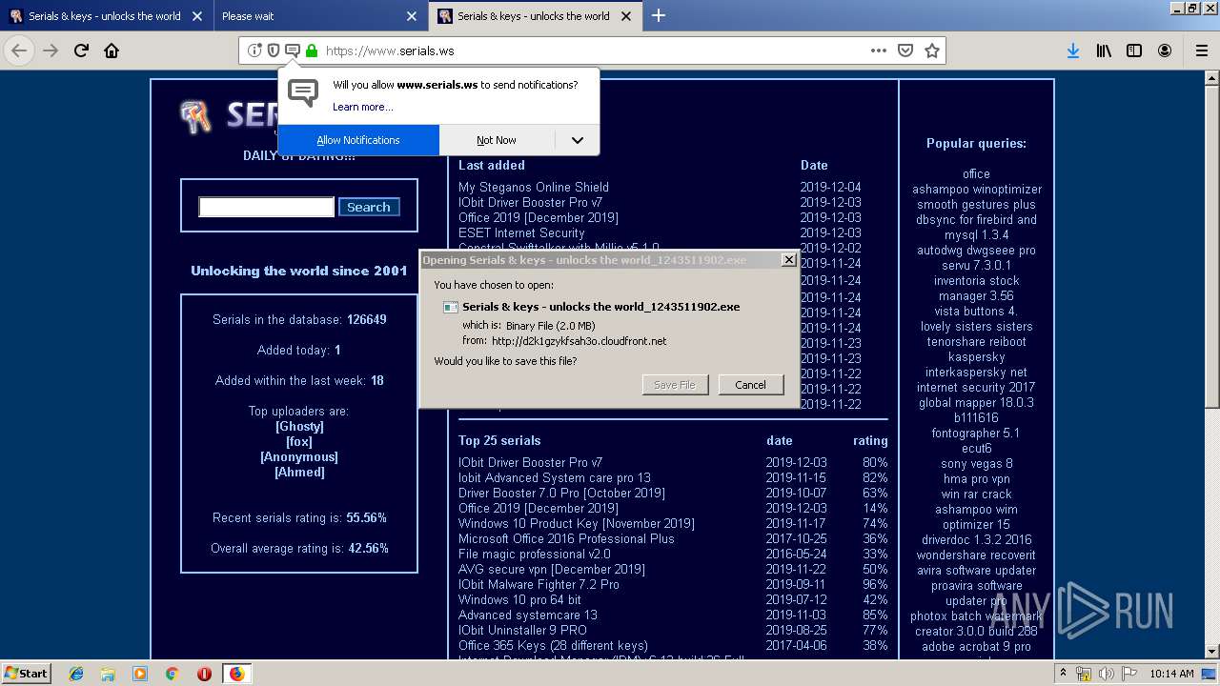The height and width of the screenshot is (686, 1220).
Task: Open the site information icon in the address bar
Action: tap(254, 50)
